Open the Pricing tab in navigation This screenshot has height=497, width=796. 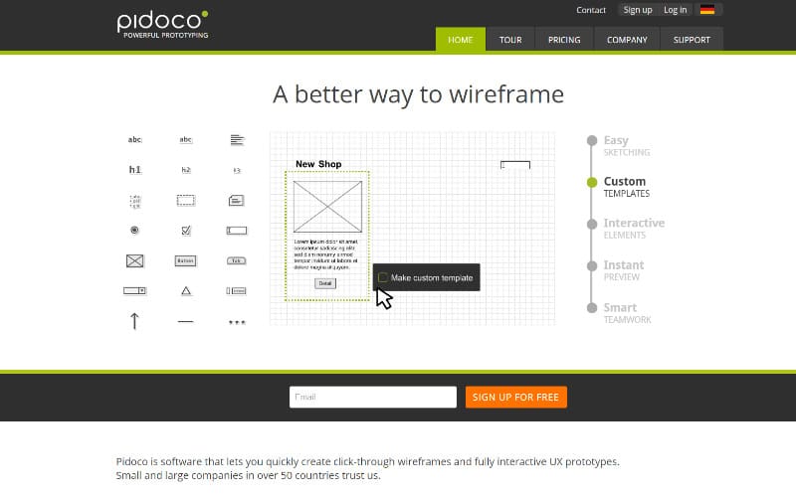click(x=564, y=40)
